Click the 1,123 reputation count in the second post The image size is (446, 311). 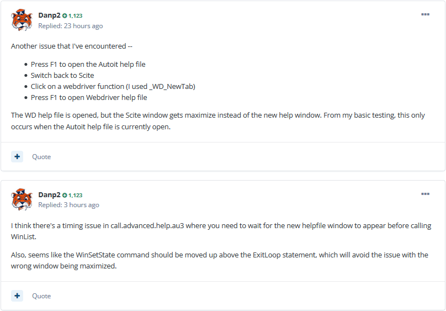pos(76,196)
